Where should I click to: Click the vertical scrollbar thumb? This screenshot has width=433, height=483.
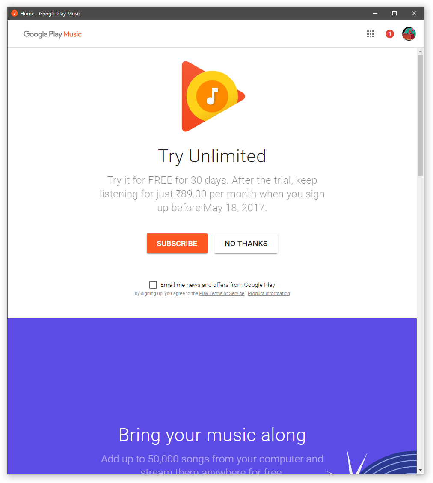[x=420, y=115]
